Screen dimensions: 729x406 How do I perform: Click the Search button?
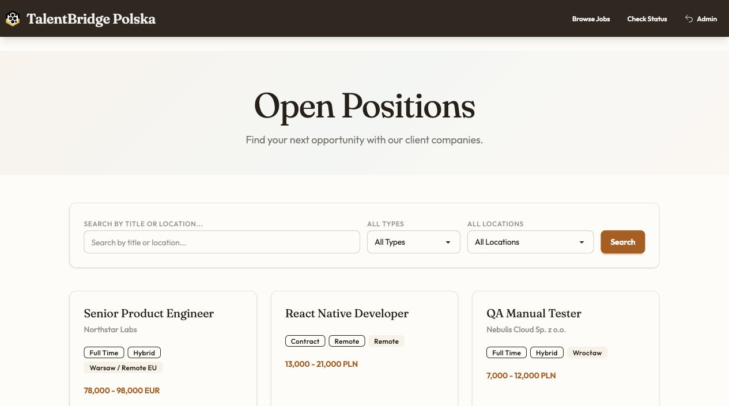tap(622, 242)
